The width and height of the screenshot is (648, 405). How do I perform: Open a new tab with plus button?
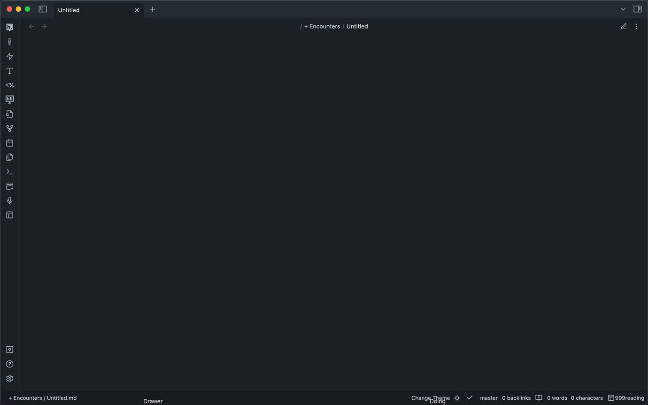[153, 9]
